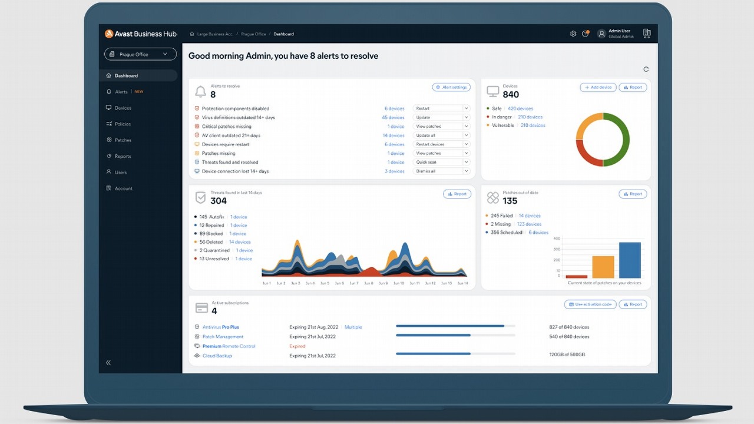754x424 pixels.
Task: Go to Patches in the sidebar
Action: [x=123, y=140]
